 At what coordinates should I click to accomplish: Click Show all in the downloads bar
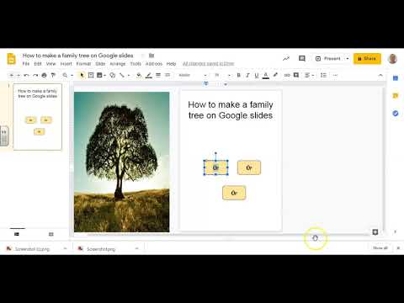coord(380,248)
